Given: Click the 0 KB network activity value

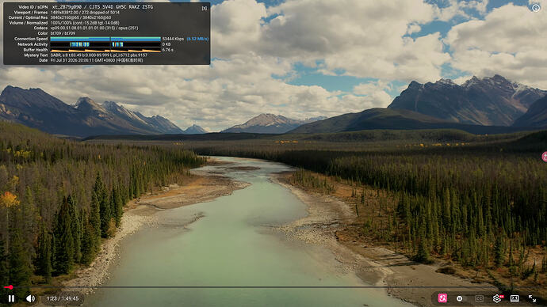Looking at the screenshot, I should coord(166,44).
